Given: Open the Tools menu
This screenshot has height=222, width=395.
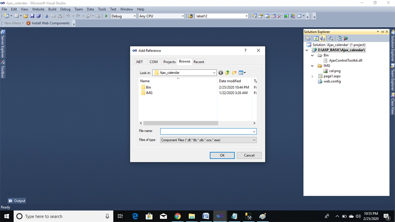Looking at the screenshot, I should click(102, 9).
